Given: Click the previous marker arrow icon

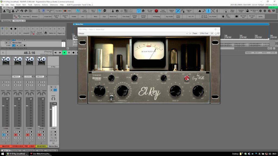Looking at the screenshot, I should click(11, 29).
